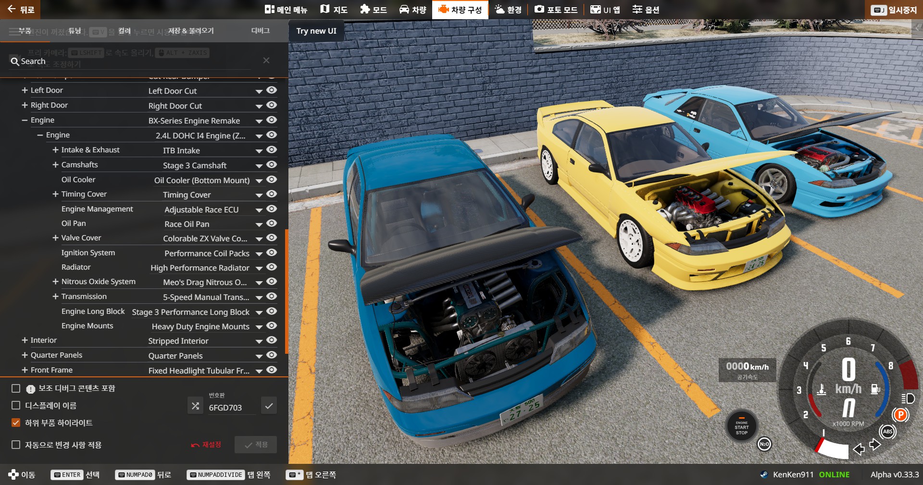Click the fuel gauge pump icon
923x485 pixels.
coord(875,389)
